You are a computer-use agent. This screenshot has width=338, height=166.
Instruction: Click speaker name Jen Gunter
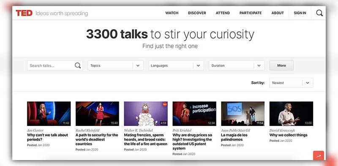click(x=35, y=131)
